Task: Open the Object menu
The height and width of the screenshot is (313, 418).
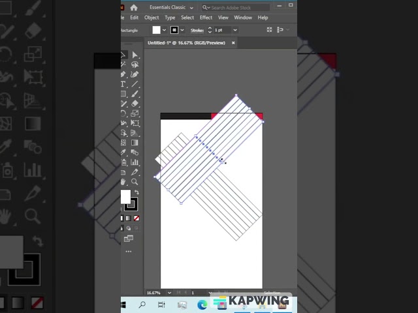Action: click(x=152, y=18)
